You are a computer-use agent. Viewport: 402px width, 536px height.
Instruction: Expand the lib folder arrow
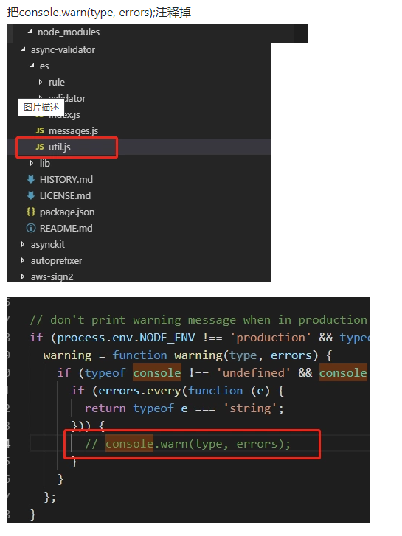pyautogui.click(x=32, y=163)
